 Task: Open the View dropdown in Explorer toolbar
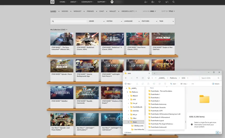click(x=184, y=84)
